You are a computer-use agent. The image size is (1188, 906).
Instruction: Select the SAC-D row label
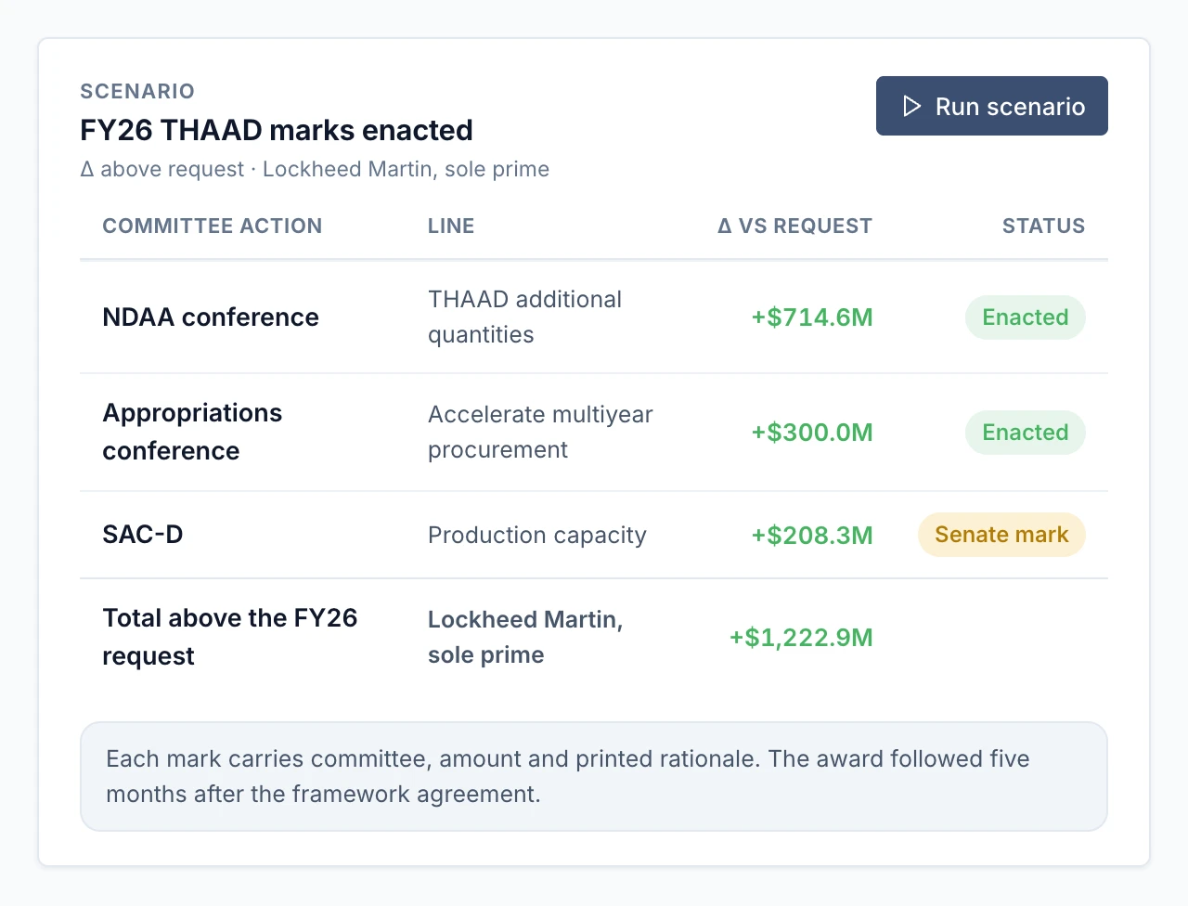[x=143, y=535]
